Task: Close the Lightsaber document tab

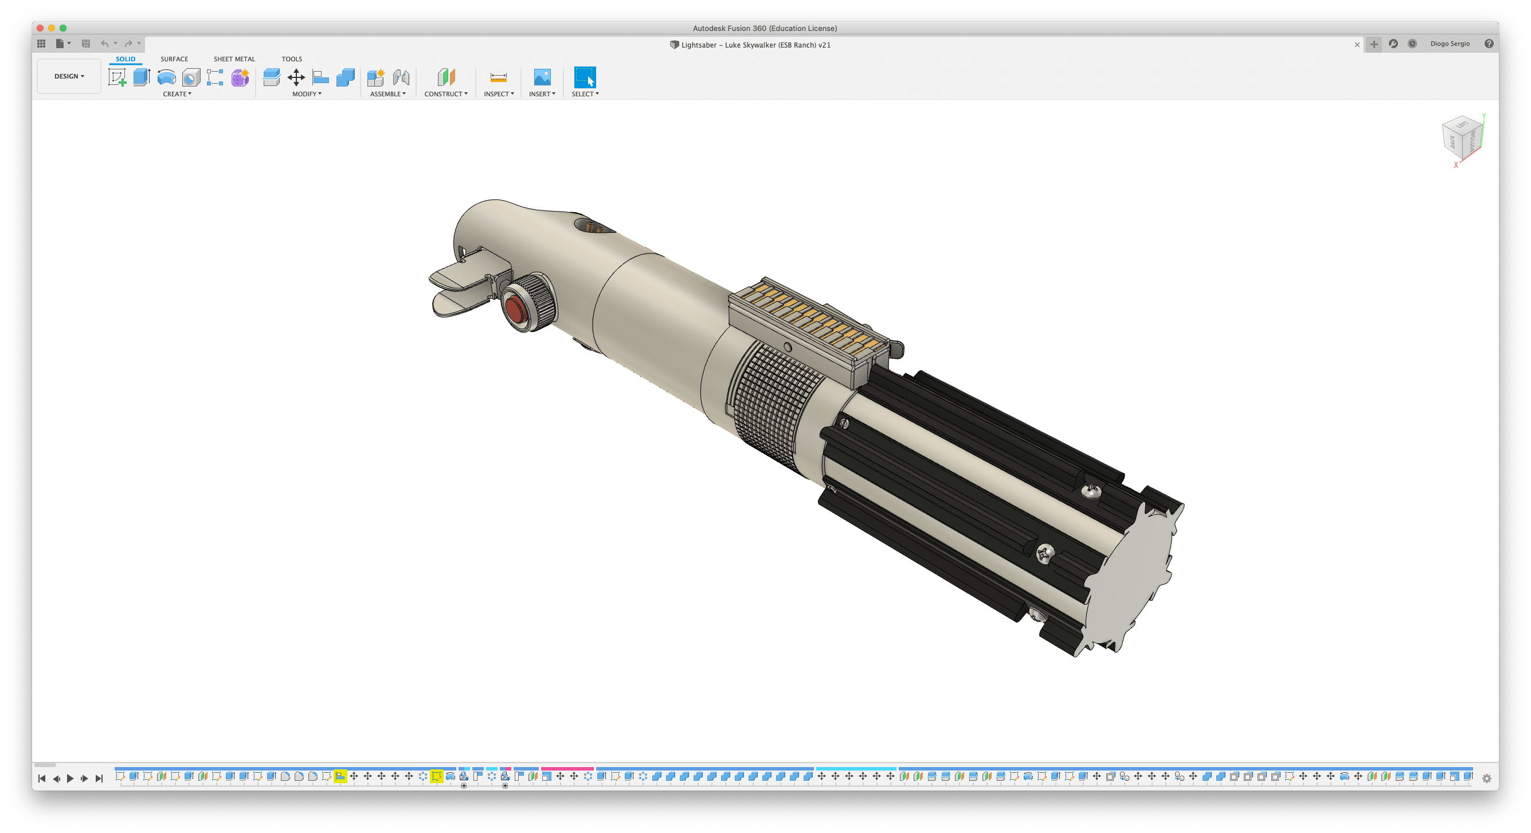Action: tap(1357, 45)
